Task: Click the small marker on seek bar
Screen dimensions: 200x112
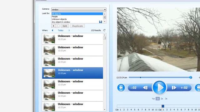Action: tap(141, 77)
